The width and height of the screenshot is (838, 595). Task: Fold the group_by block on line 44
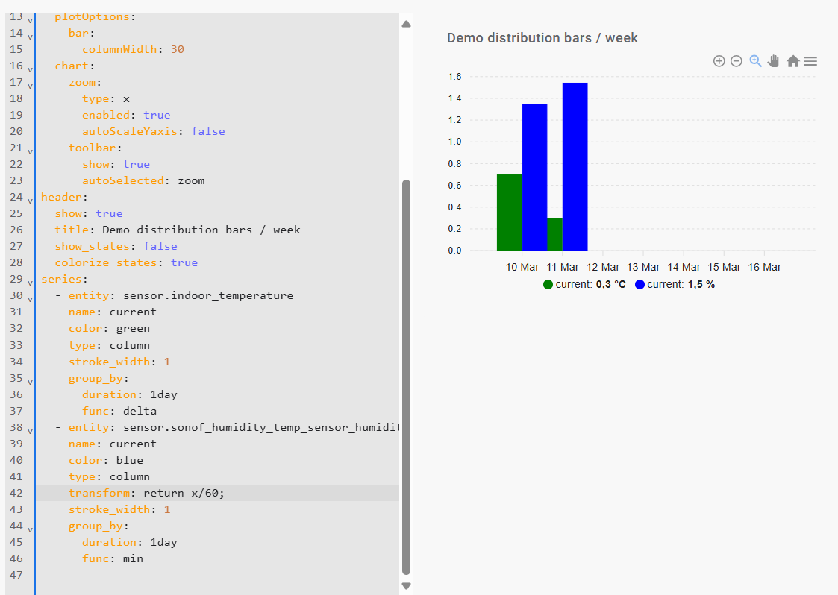pyautogui.click(x=30, y=529)
